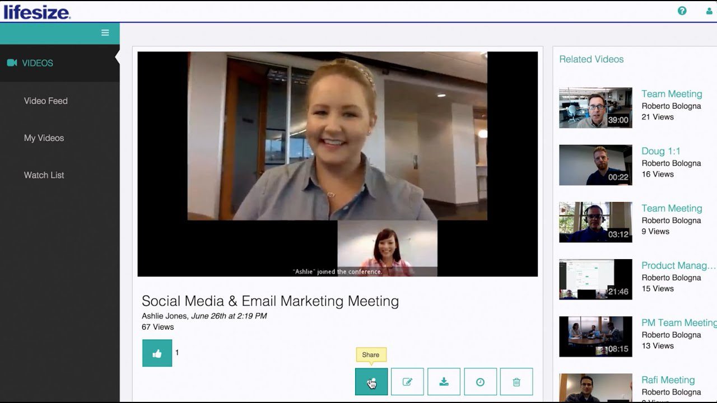Click the Lifesize logo
Image resolution: width=717 pixels, height=403 pixels.
[x=36, y=12]
